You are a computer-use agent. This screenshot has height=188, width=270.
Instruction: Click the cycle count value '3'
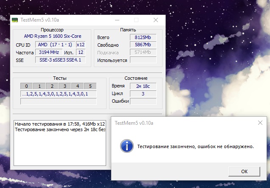(143, 94)
